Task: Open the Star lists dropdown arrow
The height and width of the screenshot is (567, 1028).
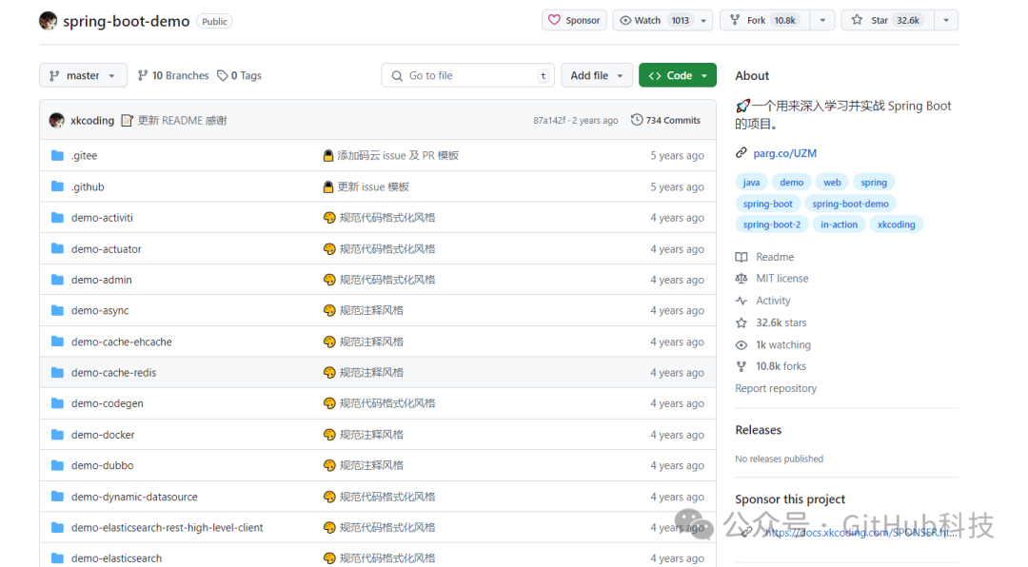Action: 946,20
